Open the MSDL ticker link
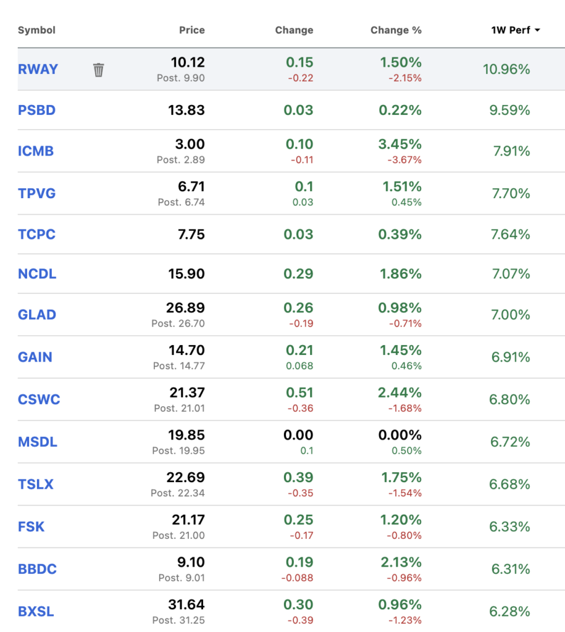The height and width of the screenshot is (632, 565). (38, 442)
